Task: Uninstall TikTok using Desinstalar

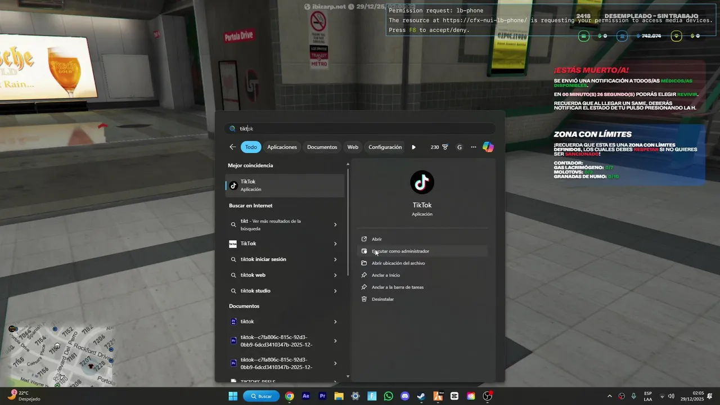Action: pyautogui.click(x=422, y=299)
